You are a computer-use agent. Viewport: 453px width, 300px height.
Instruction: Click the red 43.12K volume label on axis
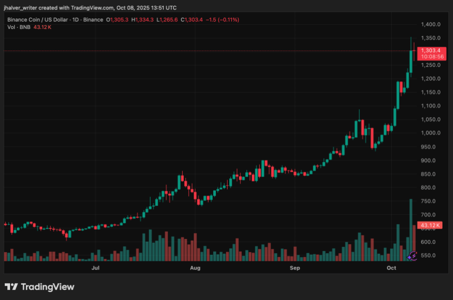pyautogui.click(x=430, y=225)
